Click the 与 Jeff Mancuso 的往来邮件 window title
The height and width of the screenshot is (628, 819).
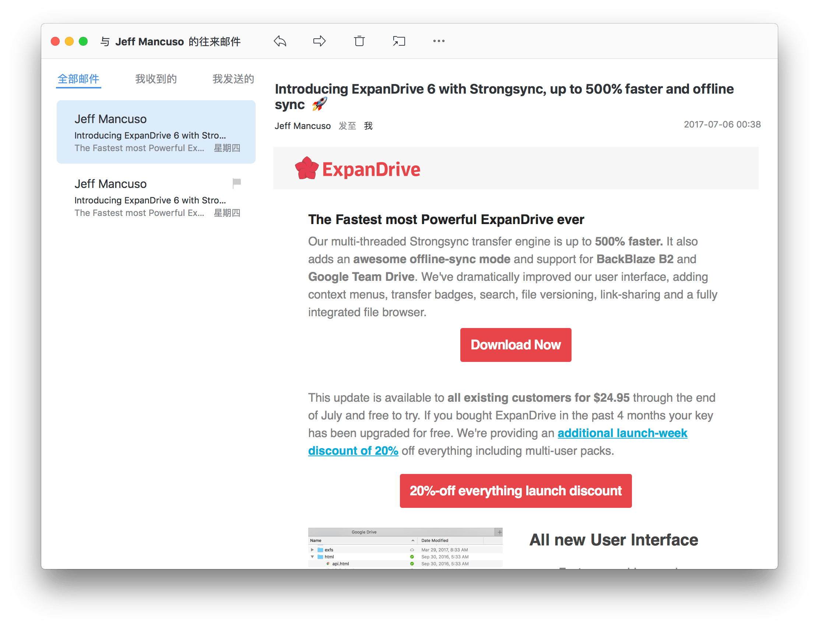click(x=170, y=42)
